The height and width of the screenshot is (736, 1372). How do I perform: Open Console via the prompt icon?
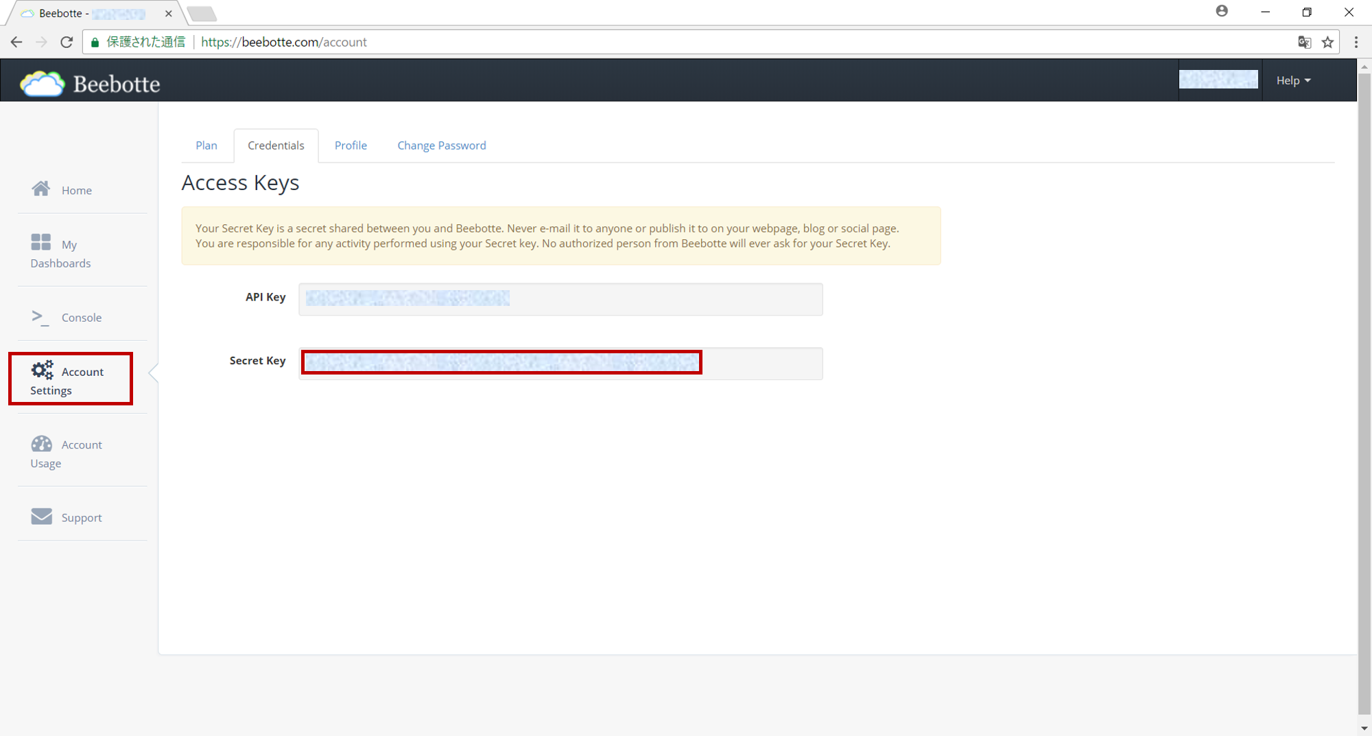click(40, 316)
